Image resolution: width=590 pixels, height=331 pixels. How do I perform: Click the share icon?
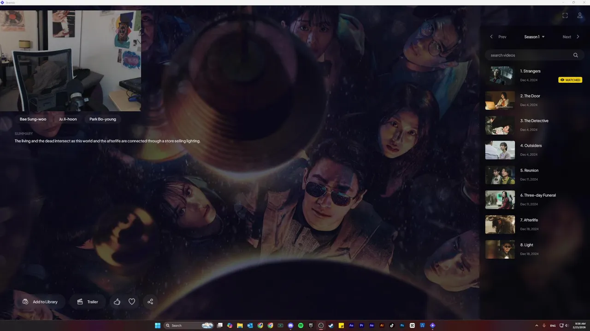(150, 302)
